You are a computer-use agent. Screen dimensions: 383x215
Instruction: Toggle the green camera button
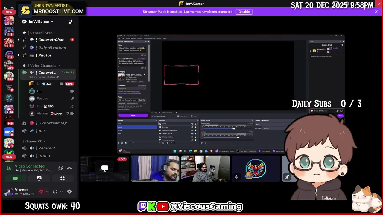(16, 178)
